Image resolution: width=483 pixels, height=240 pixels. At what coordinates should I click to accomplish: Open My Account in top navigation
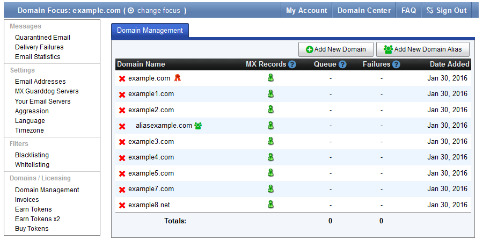[x=306, y=10]
